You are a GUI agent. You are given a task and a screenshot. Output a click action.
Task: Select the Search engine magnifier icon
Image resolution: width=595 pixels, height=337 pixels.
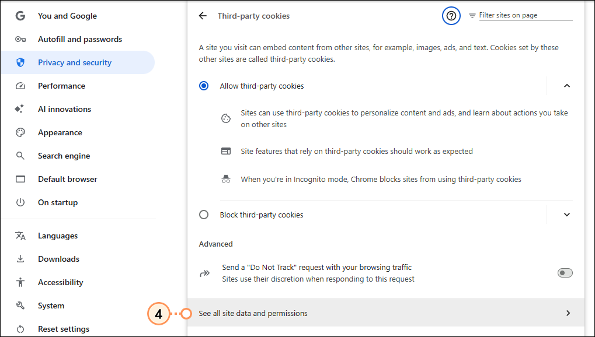point(20,156)
